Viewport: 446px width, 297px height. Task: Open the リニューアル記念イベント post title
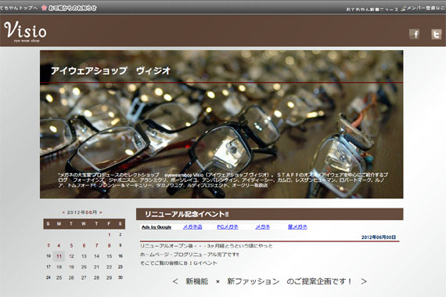pyautogui.click(x=187, y=214)
